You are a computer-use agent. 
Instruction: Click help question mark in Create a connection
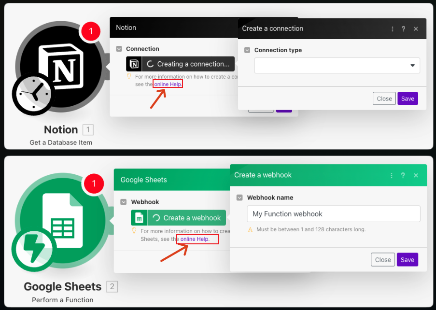403,29
